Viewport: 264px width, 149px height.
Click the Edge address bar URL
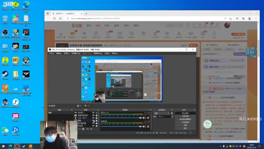tap(95, 19)
